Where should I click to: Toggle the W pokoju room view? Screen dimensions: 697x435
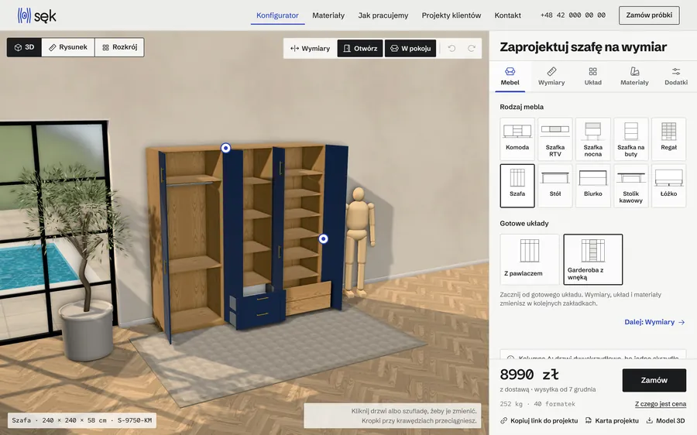pos(410,49)
